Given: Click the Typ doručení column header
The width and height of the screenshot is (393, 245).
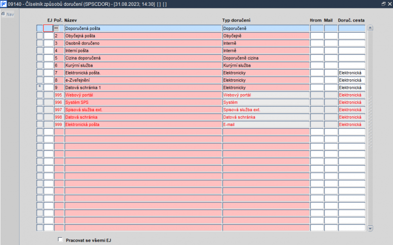Looking at the screenshot, I should tap(236, 20).
